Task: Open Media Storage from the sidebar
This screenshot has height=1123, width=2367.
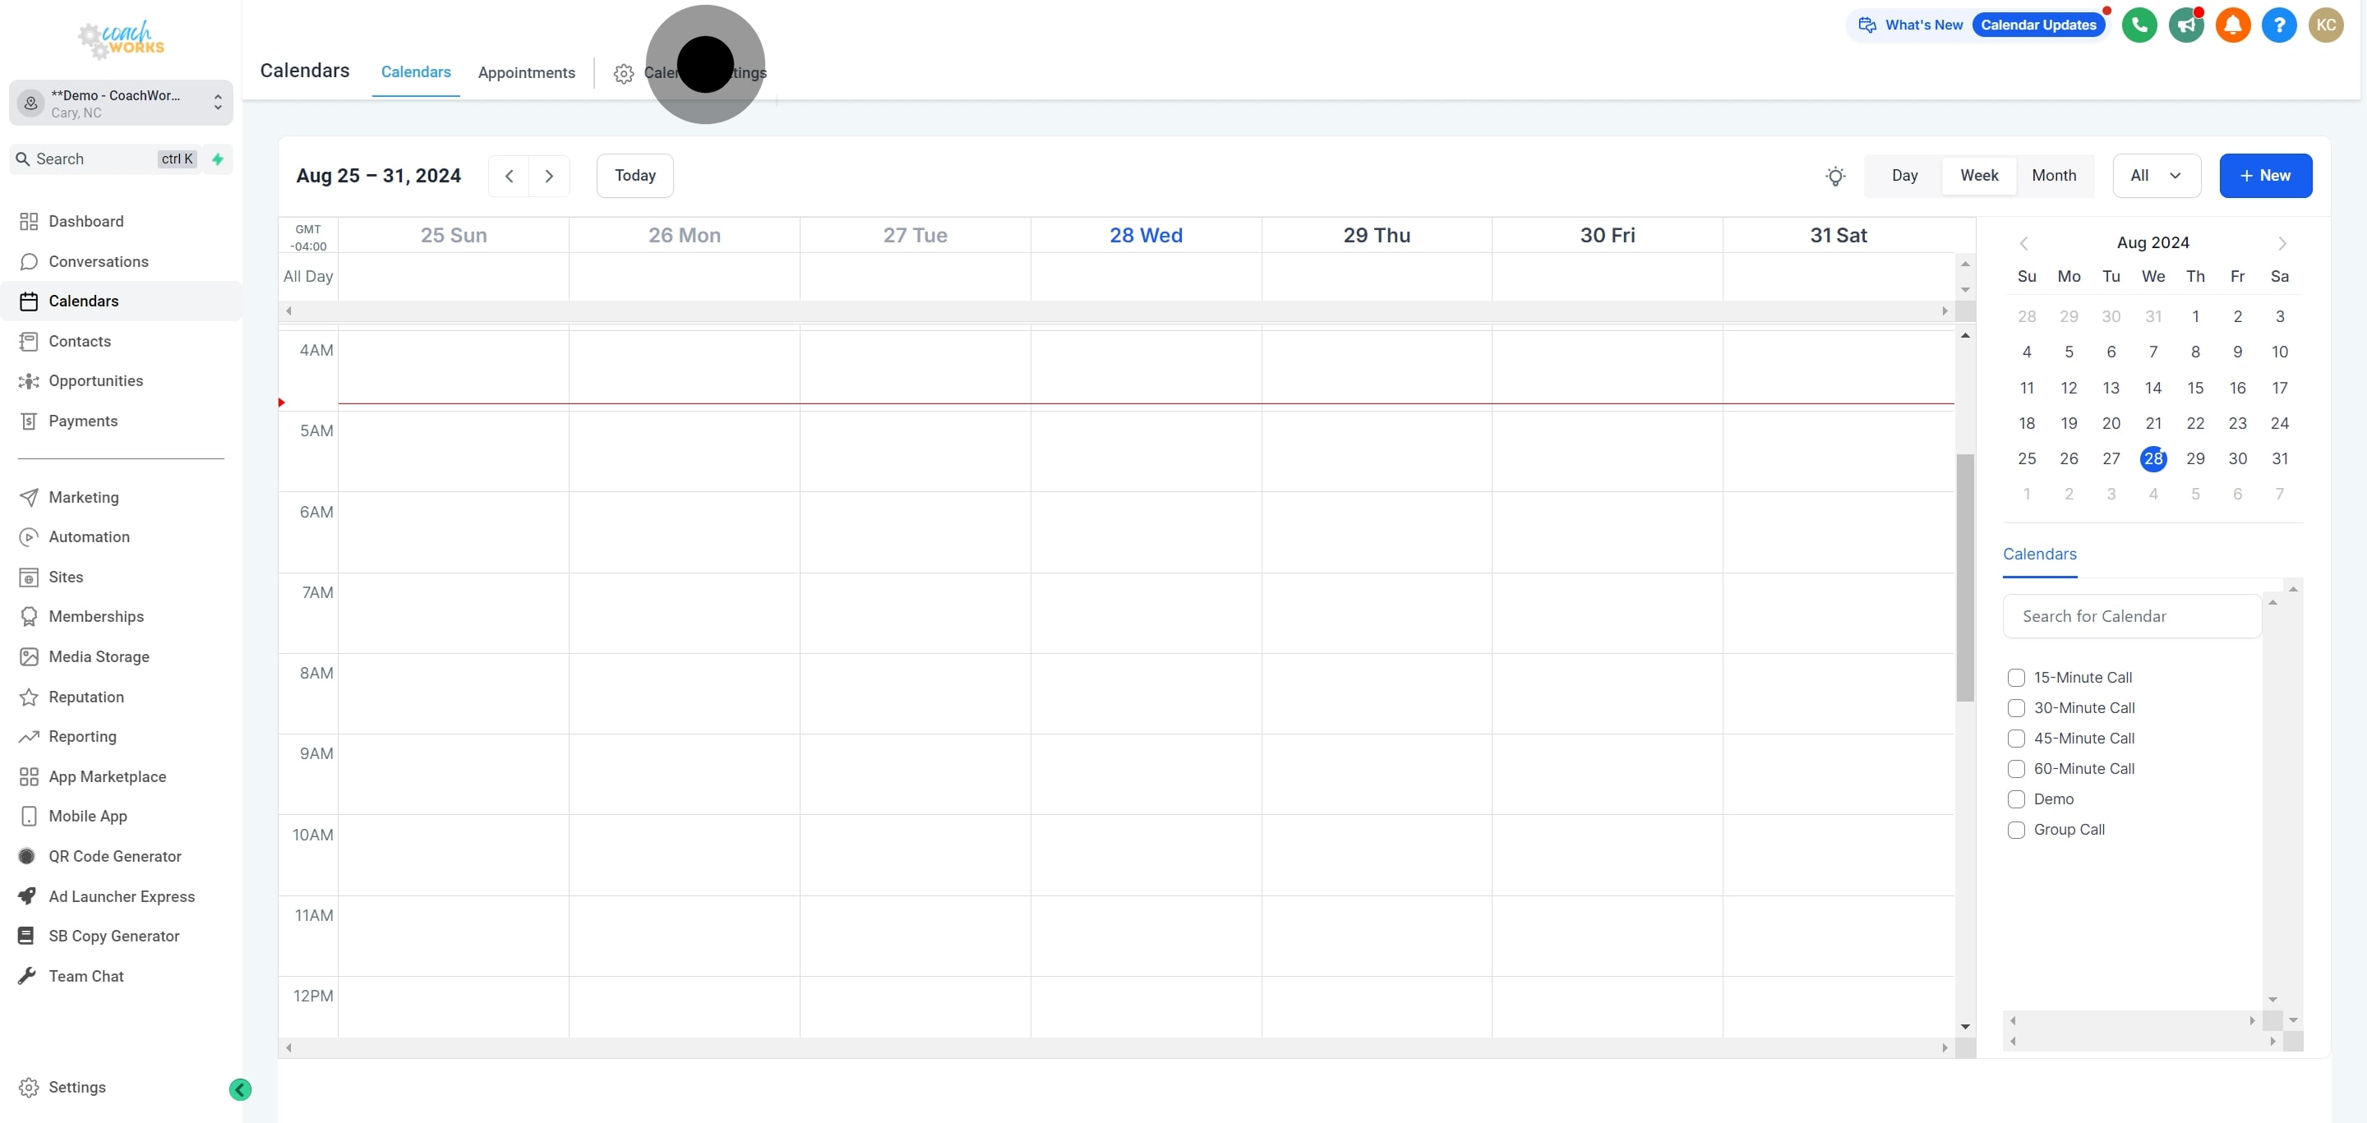Action: point(99,656)
